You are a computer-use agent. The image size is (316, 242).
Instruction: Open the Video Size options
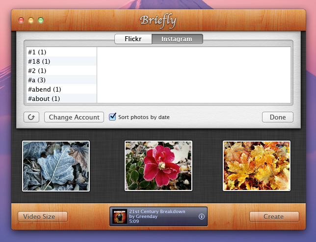43,217
